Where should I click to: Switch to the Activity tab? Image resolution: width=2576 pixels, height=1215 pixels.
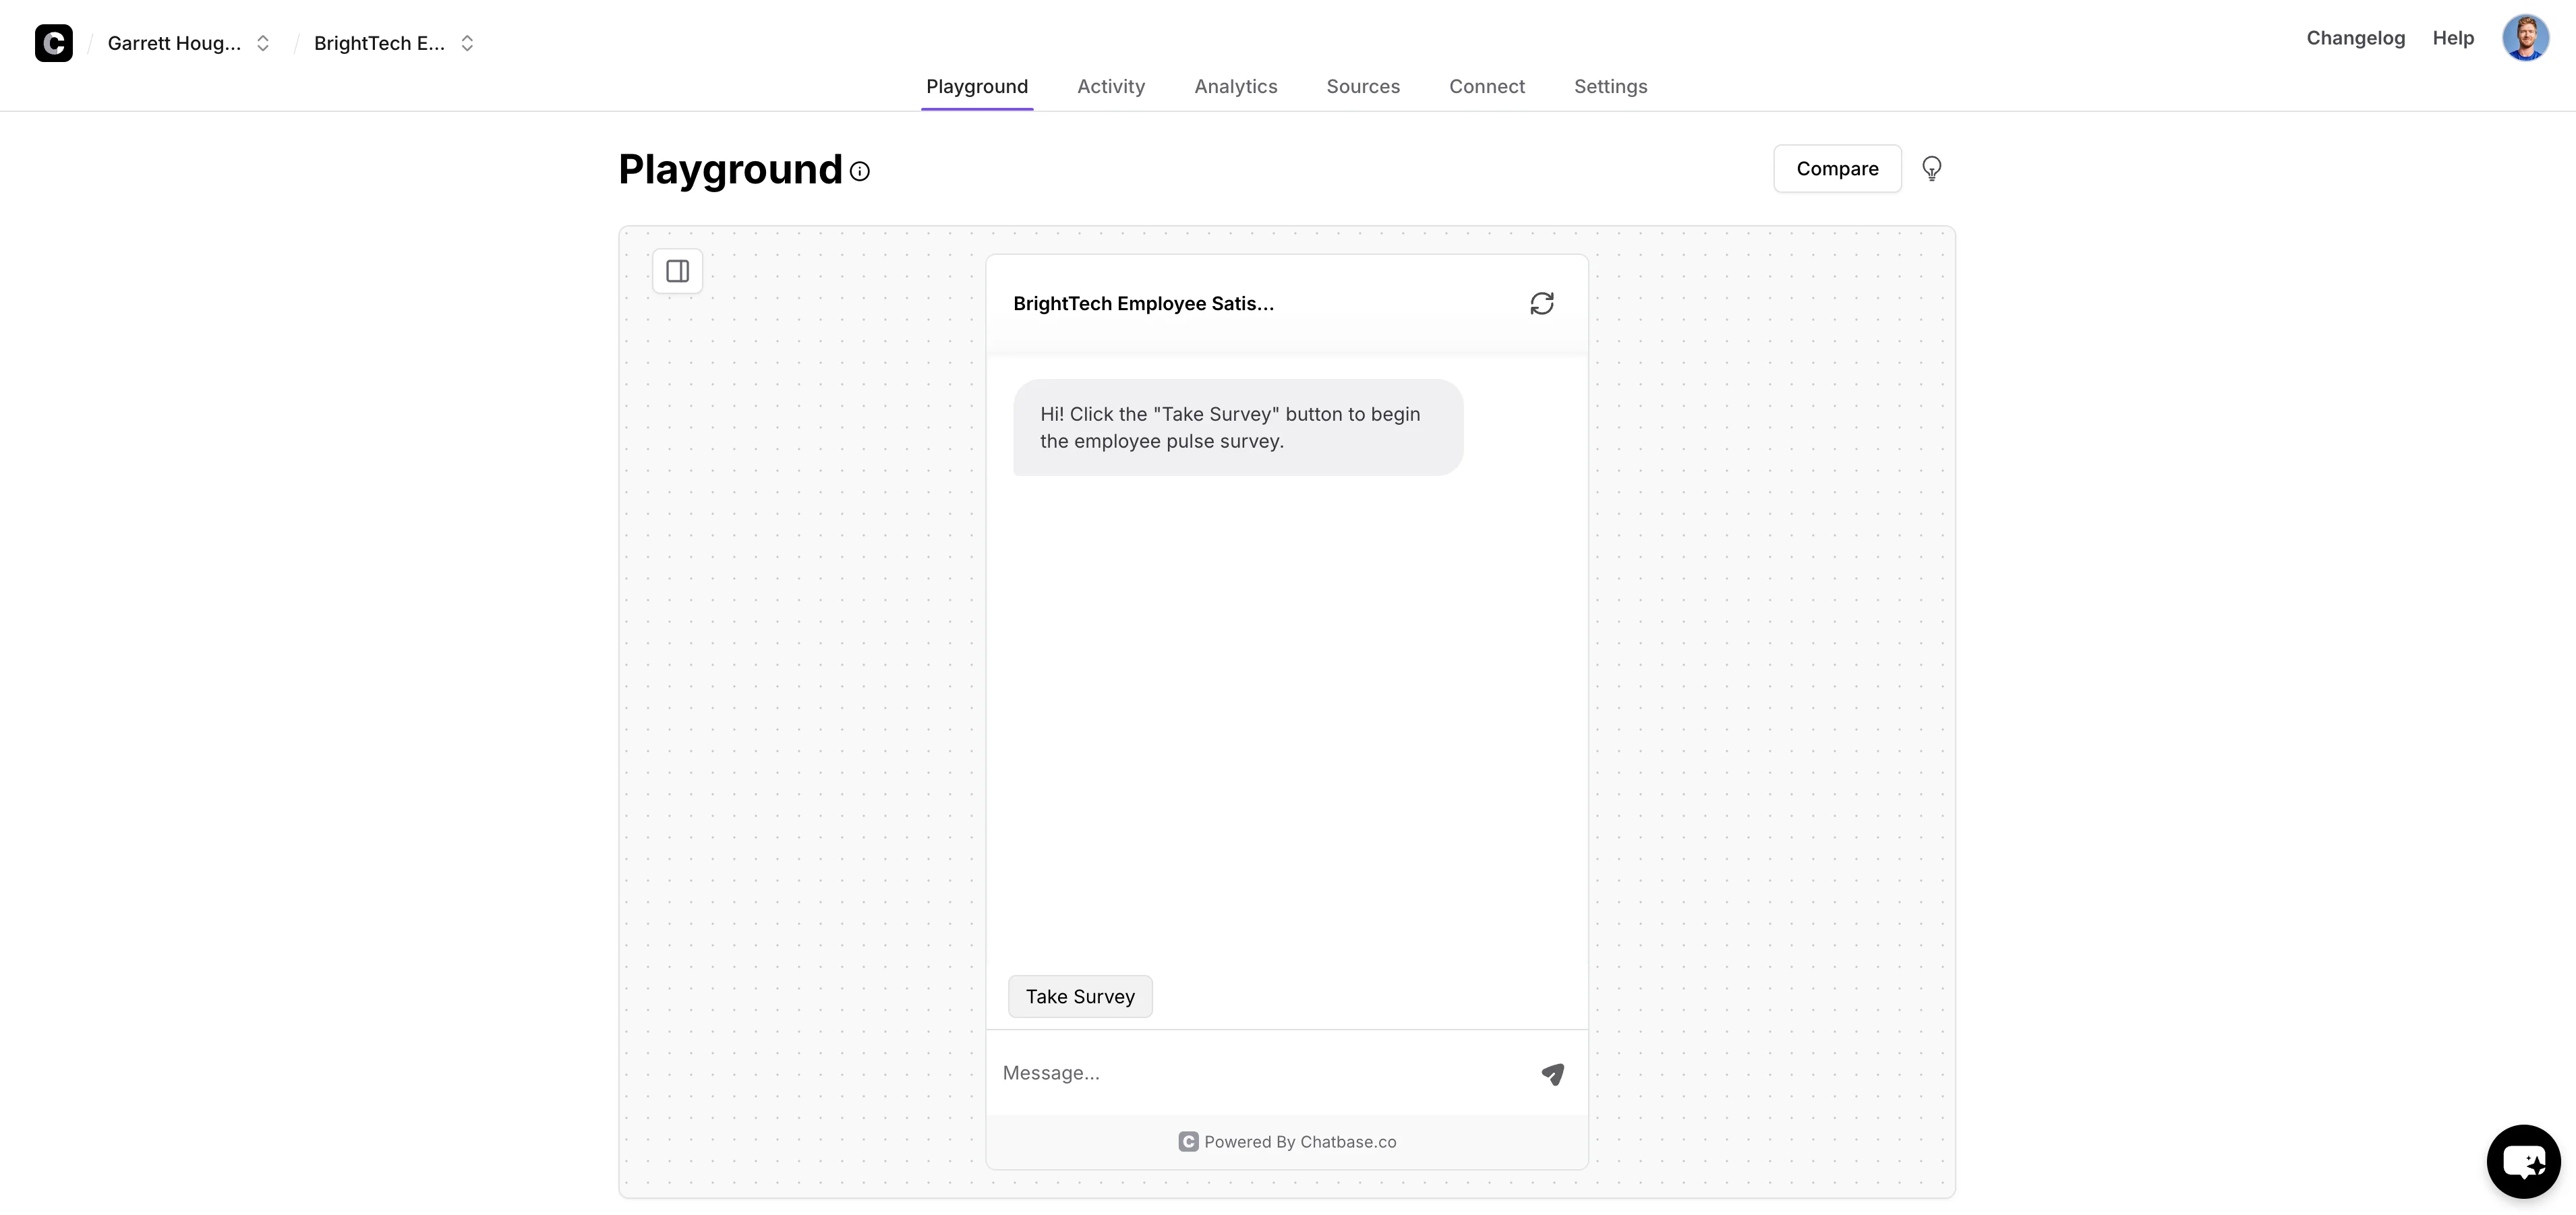[x=1110, y=86]
